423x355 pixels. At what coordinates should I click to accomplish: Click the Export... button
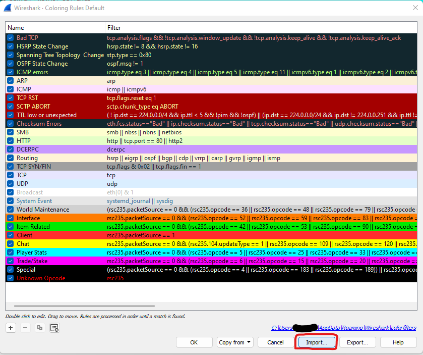coord(357,342)
